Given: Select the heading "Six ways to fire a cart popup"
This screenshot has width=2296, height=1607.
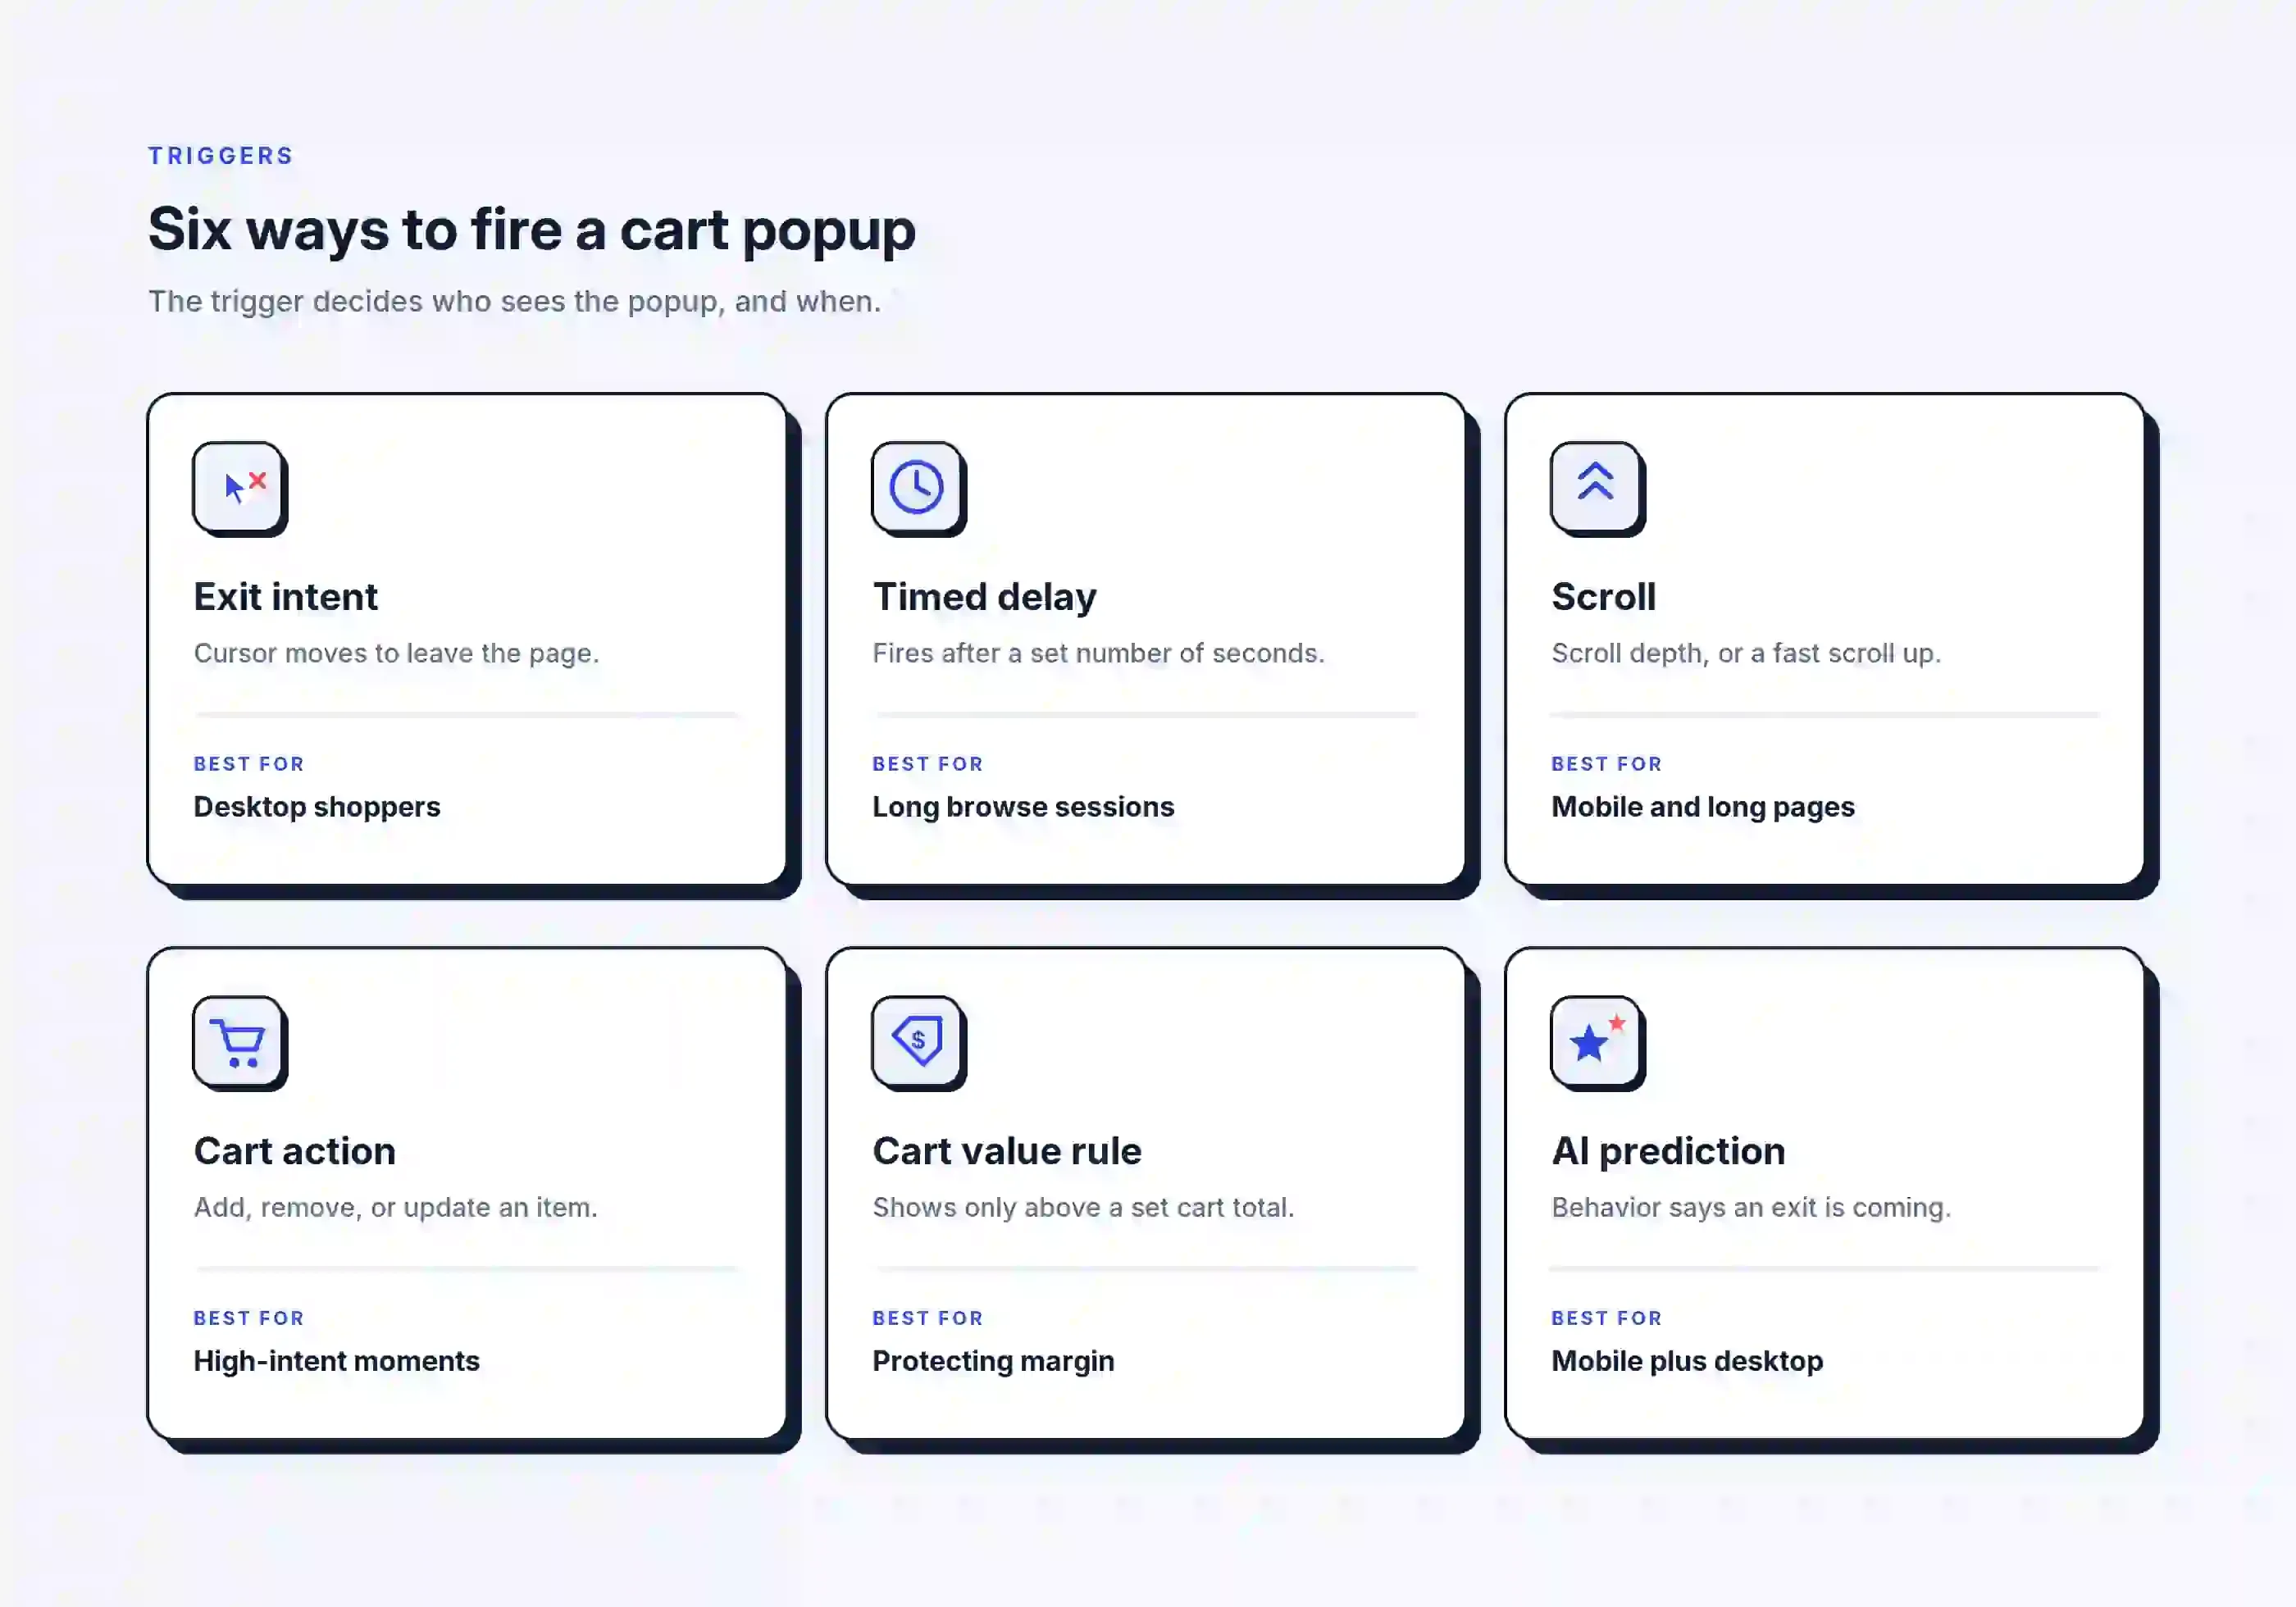Looking at the screenshot, I should pos(532,230).
